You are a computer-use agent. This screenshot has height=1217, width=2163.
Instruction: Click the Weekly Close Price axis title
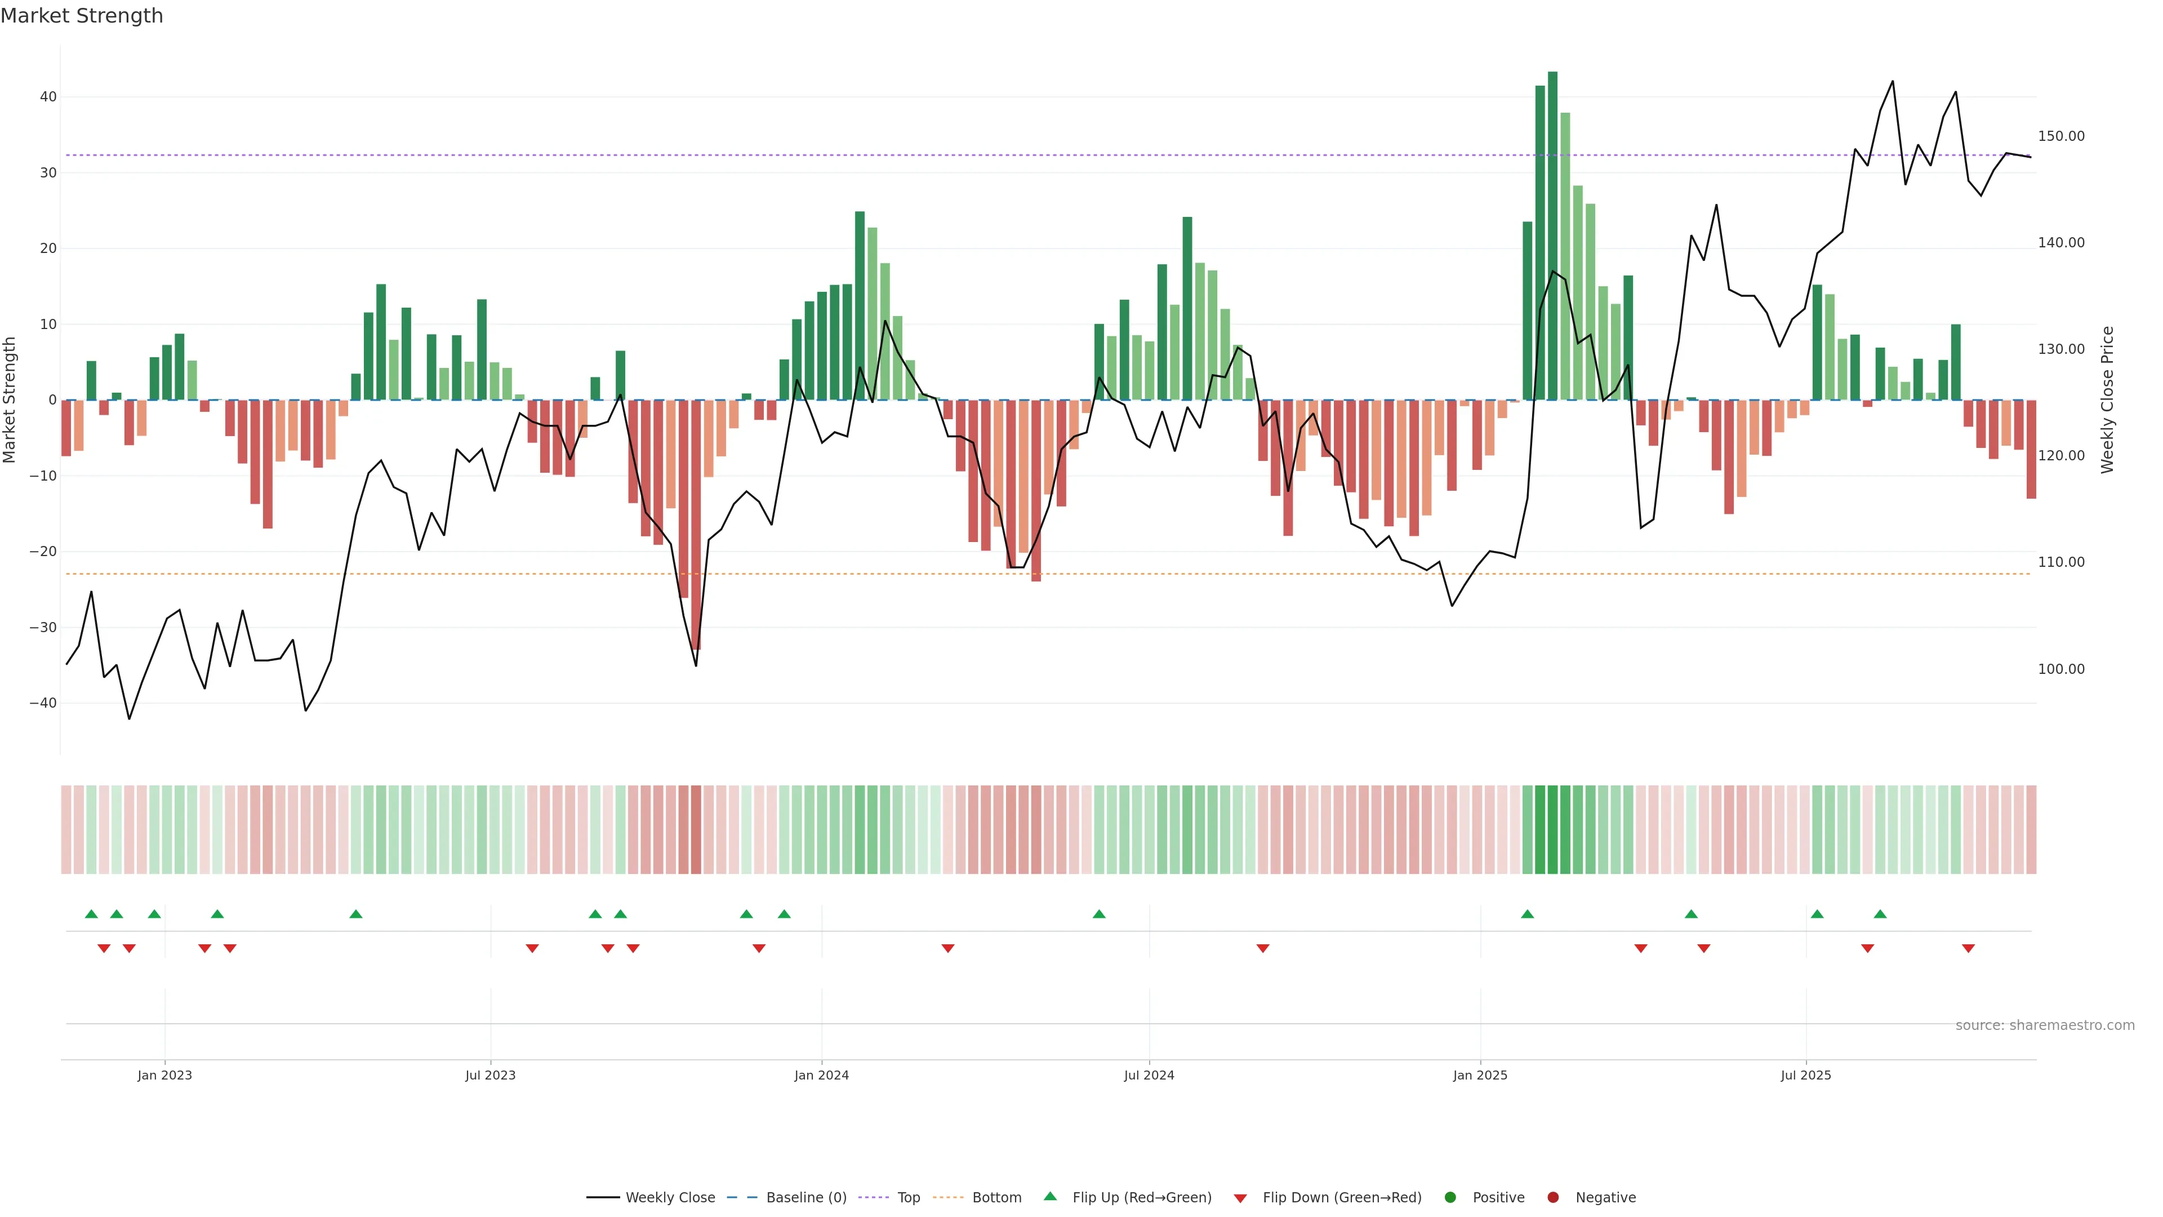(2108, 400)
